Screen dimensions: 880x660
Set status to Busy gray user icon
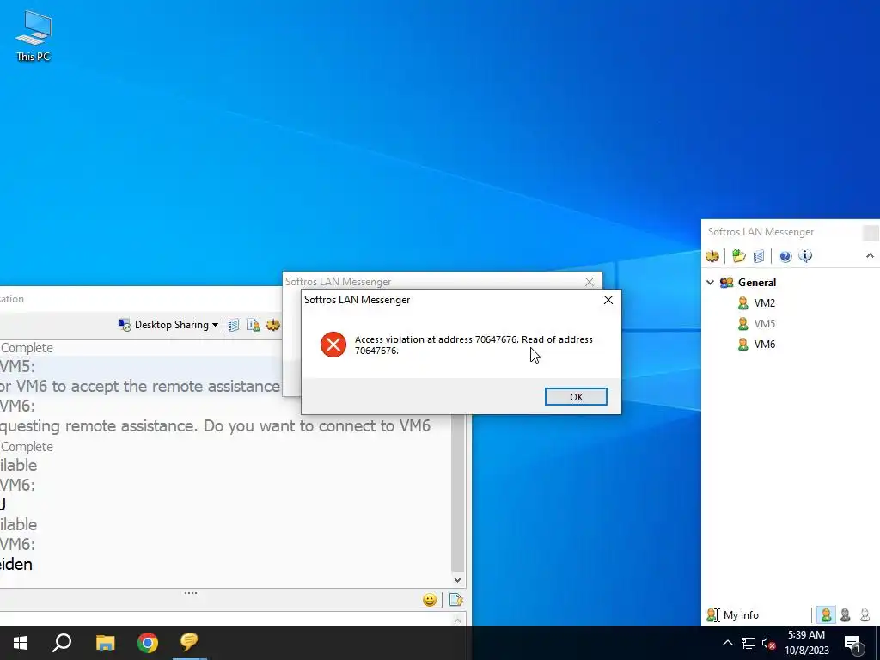(846, 615)
